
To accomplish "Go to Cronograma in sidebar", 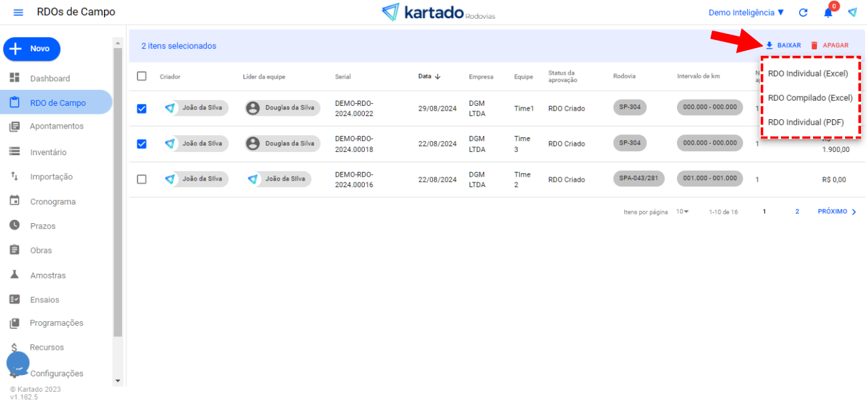I will 53,202.
